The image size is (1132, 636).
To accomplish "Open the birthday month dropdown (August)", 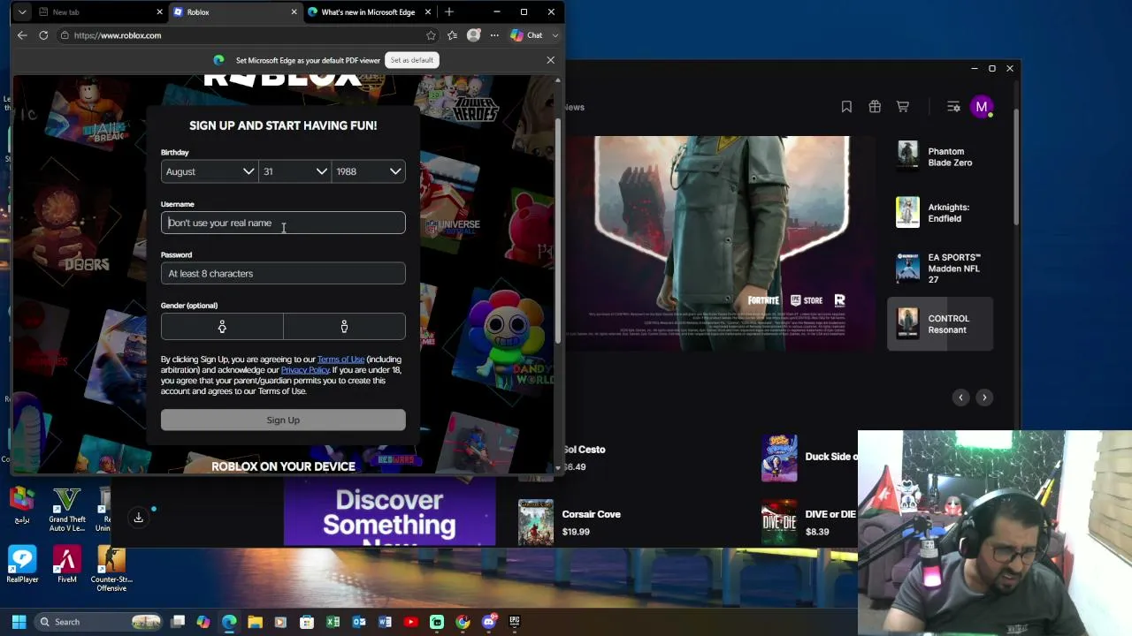I will coord(210,171).
